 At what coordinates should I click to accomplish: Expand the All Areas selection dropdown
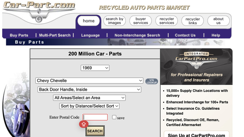tap(89, 98)
